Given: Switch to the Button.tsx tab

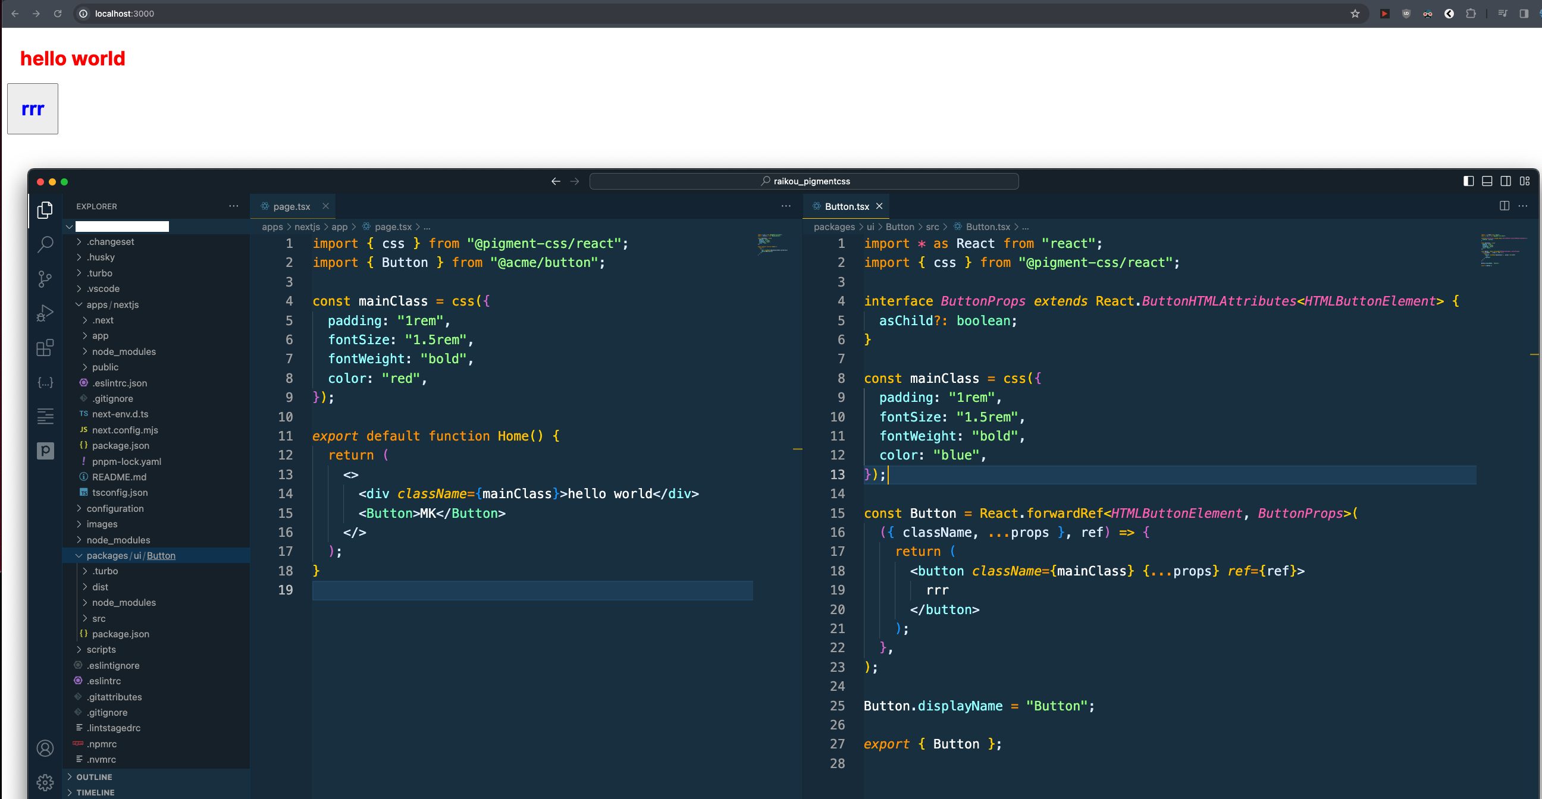Looking at the screenshot, I should [x=846, y=206].
